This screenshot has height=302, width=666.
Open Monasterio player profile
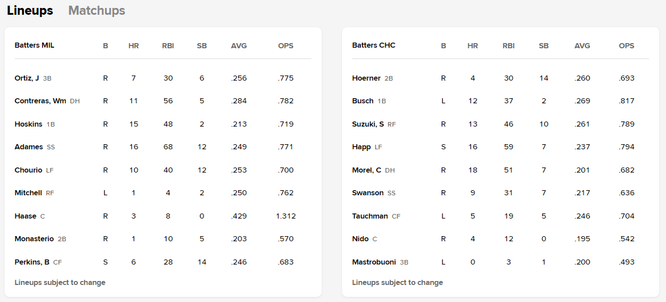(x=34, y=239)
